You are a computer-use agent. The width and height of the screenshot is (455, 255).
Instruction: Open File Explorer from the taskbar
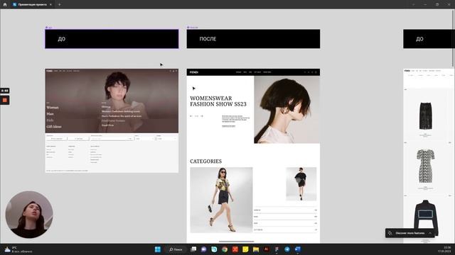point(256,249)
